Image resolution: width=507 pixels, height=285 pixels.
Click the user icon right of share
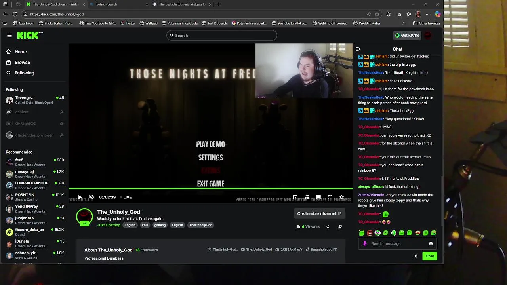(x=340, y=227)
